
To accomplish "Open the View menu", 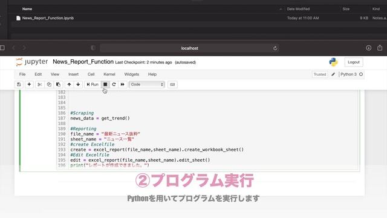I will pyautogui.click(x=55, y=74).
